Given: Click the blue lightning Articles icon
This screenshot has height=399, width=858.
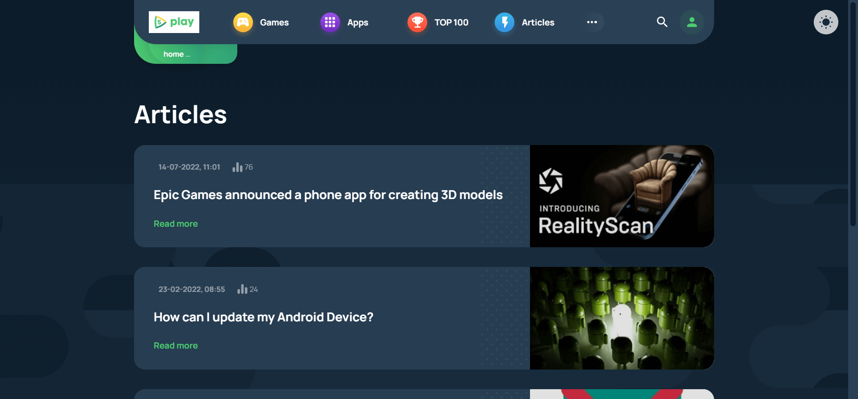Looking at the screenshot, I should tap(504, 22).
